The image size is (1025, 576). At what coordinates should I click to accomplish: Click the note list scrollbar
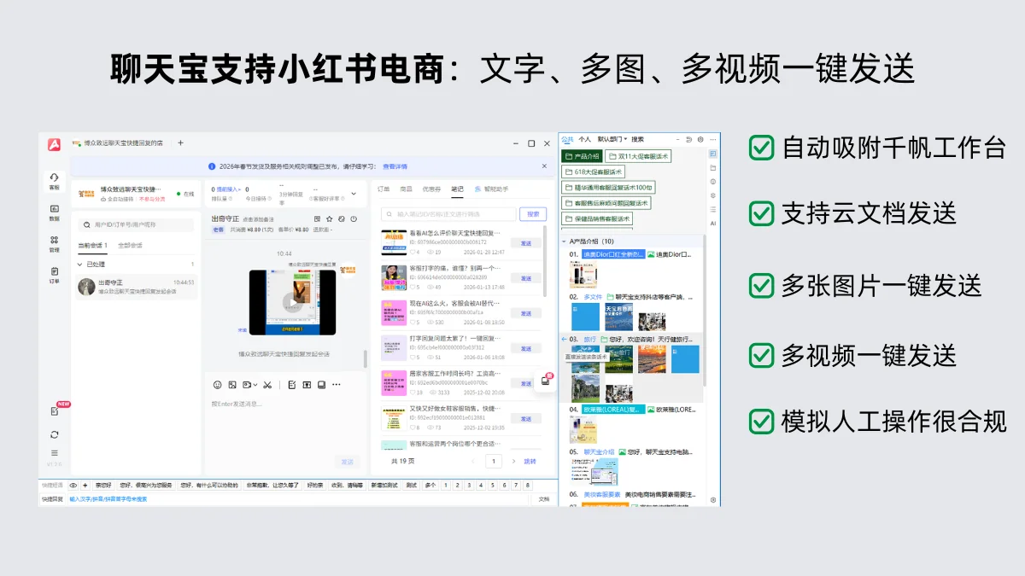click(x=545, y=260)
